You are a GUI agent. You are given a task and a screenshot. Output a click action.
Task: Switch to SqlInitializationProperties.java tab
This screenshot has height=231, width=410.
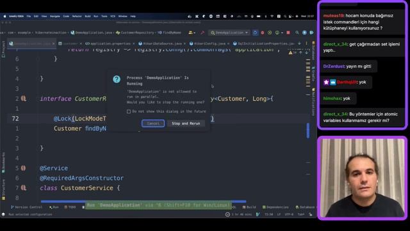click(263, 44)
